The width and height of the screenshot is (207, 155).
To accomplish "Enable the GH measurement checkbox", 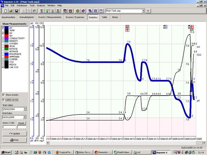I will click(x=3, y=36).
